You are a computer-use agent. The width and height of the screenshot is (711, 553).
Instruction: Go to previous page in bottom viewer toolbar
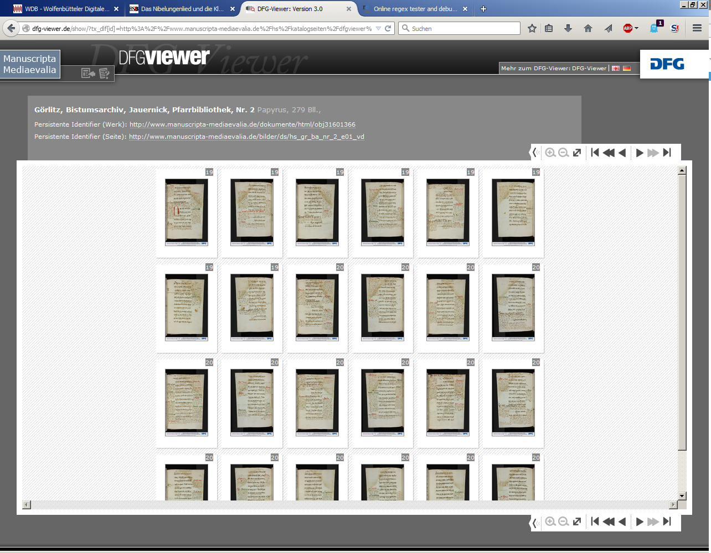point(622,521)
